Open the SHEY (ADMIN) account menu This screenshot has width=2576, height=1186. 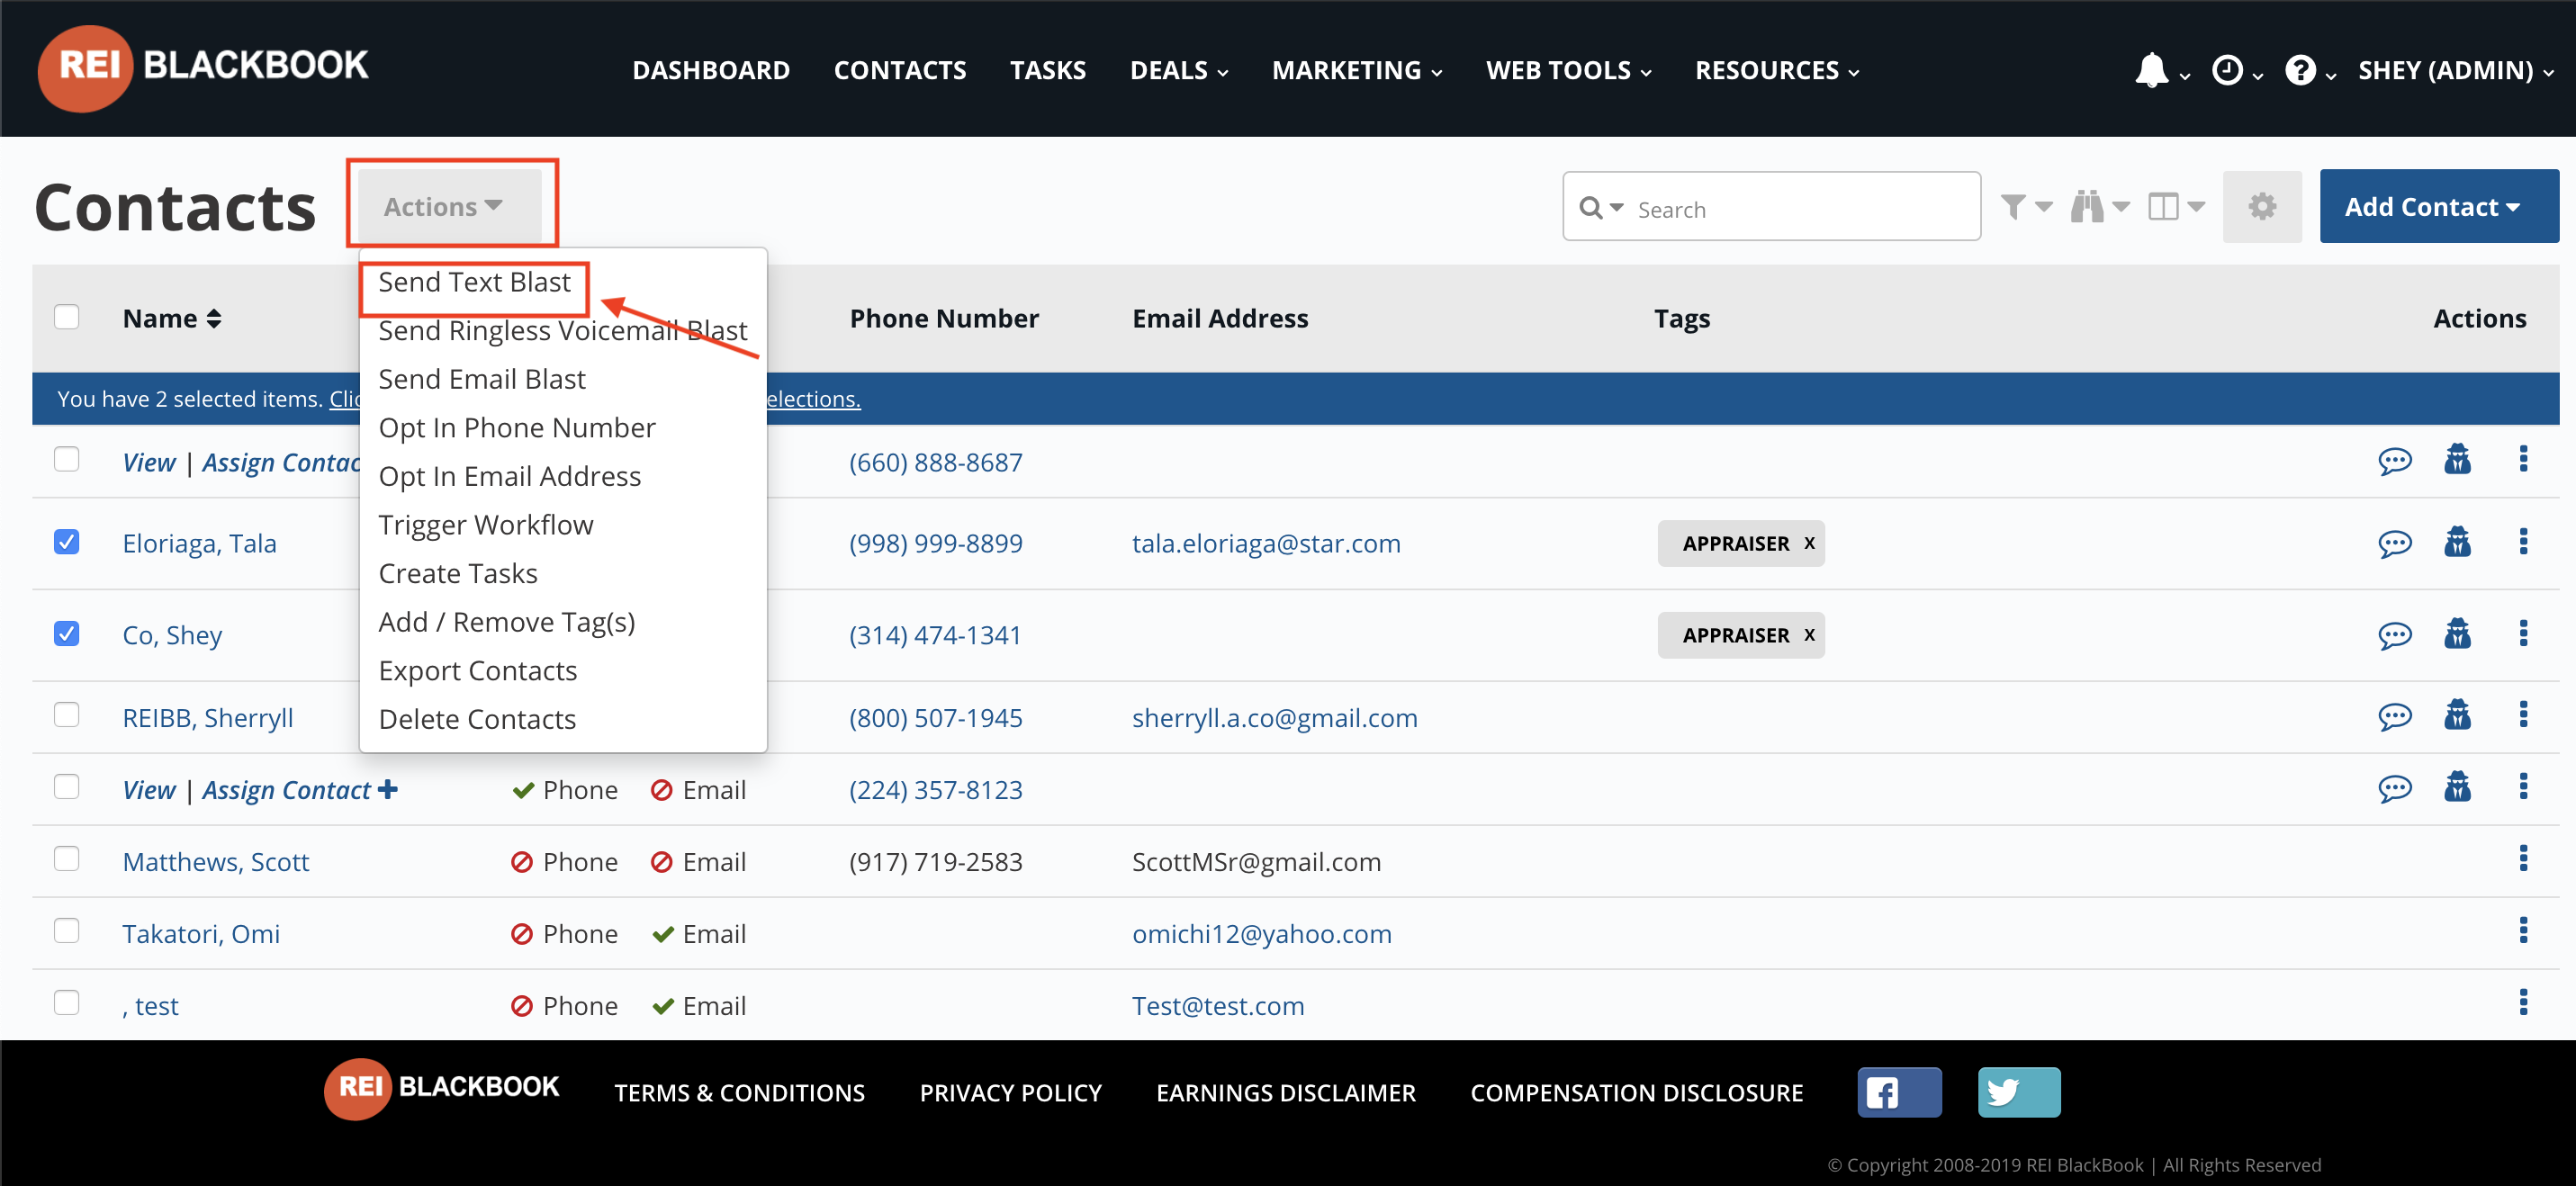click(x=2455, y=70)
